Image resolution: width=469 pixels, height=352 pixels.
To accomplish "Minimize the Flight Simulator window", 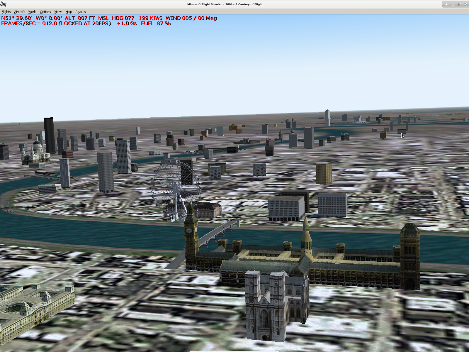I will (x=453, y=4).
